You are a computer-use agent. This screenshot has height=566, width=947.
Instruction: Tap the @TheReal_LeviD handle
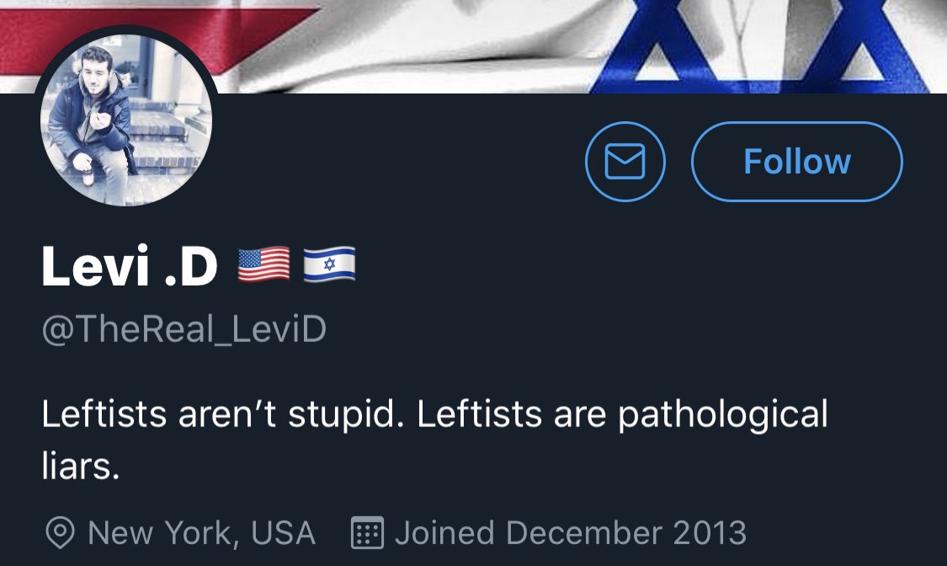coord(184,330)
